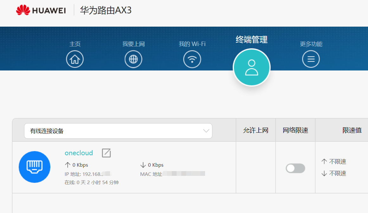Open the 有线连接设备 dropdown
The height and width of the screenshot is (213, 368).
[x=118, y=131]
